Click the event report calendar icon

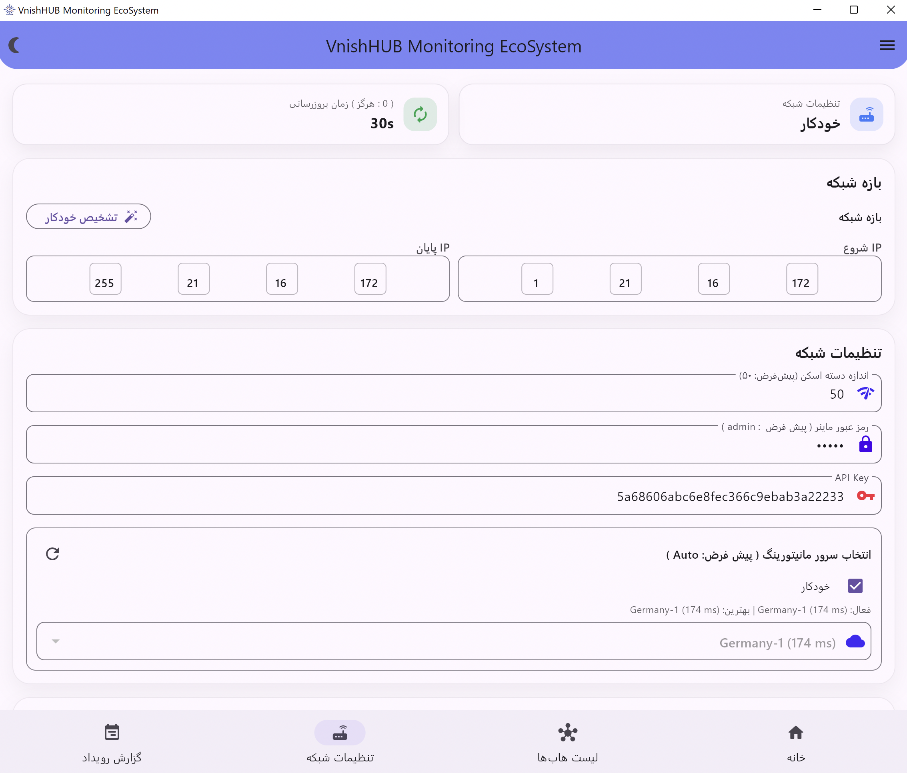pos(112,732)
